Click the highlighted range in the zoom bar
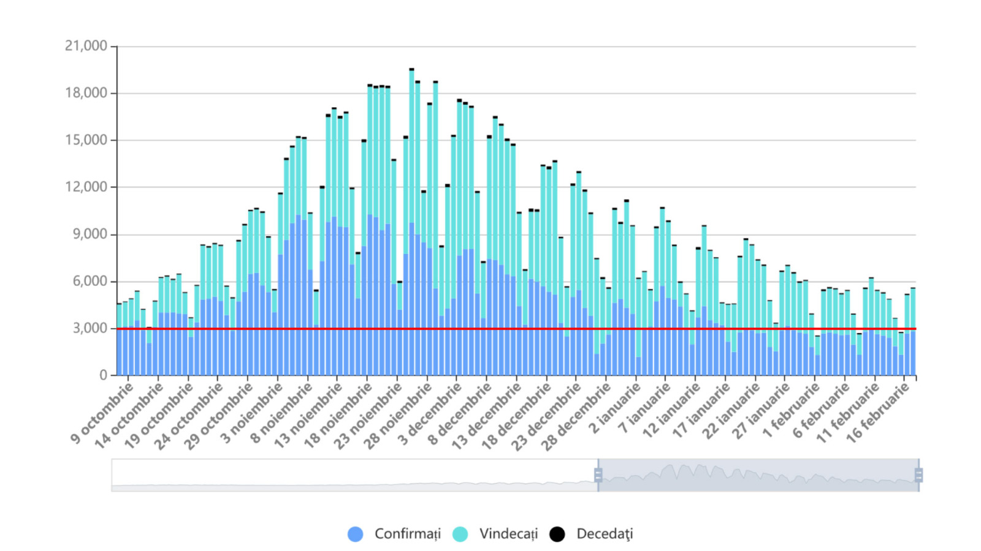 point(758,475)
